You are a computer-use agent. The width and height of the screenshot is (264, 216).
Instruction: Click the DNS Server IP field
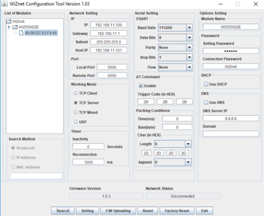[x=231, y=118]
